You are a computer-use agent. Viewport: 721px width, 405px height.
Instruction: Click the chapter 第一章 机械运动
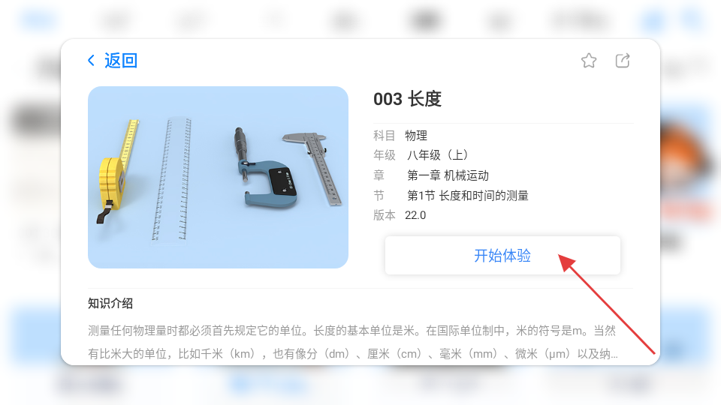[x=448, y=175]
